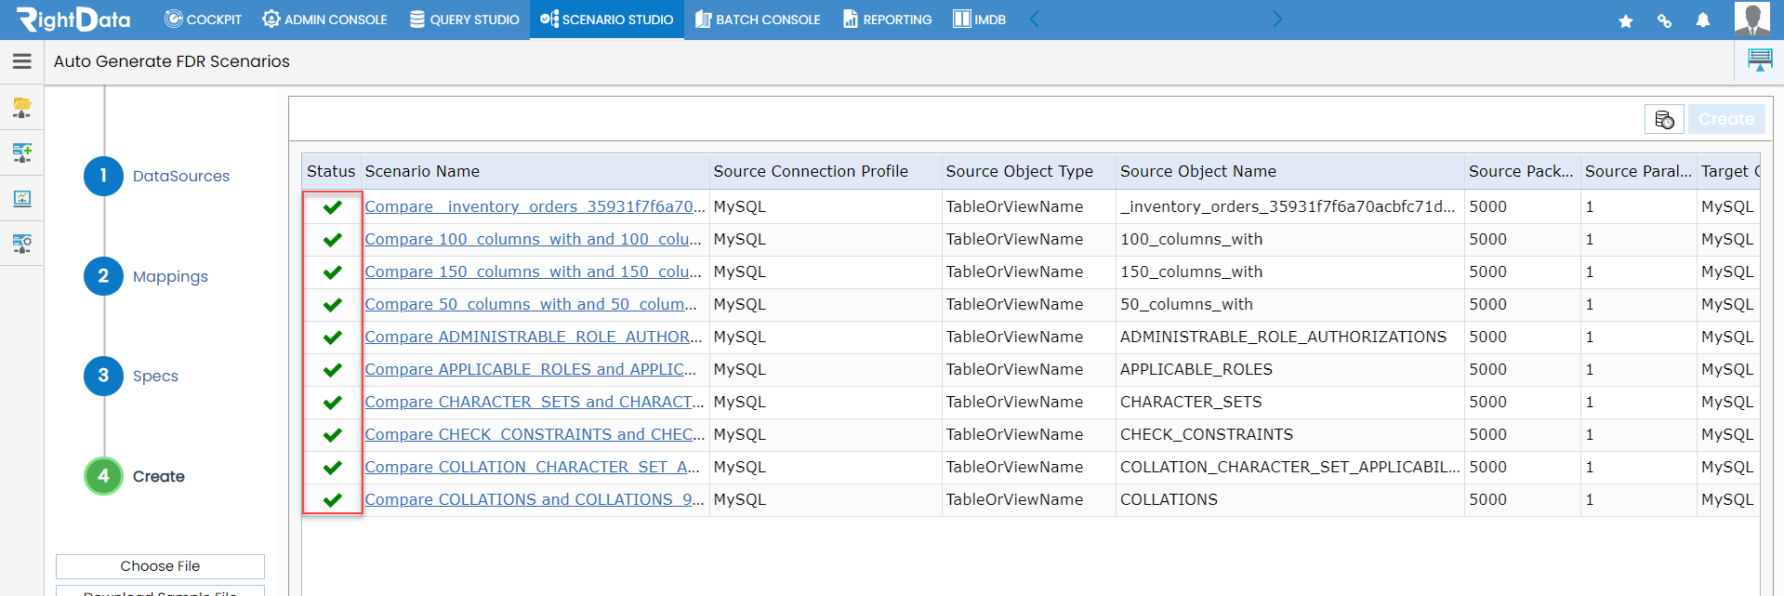Switch to Query Studio tab
This screenshot has width=1784, height=596.
point(464,20)
